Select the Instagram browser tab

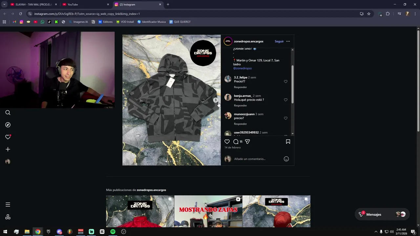137,5
